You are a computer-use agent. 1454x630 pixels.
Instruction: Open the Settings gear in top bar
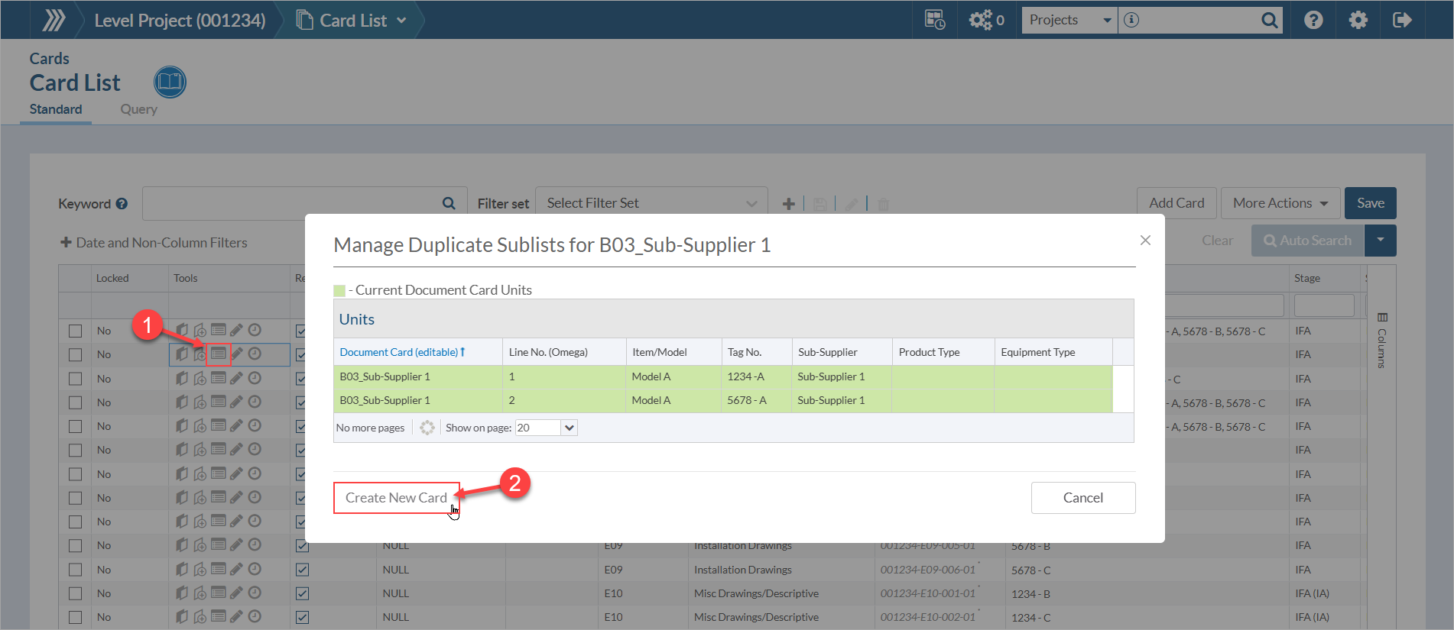coord(1358,20)
